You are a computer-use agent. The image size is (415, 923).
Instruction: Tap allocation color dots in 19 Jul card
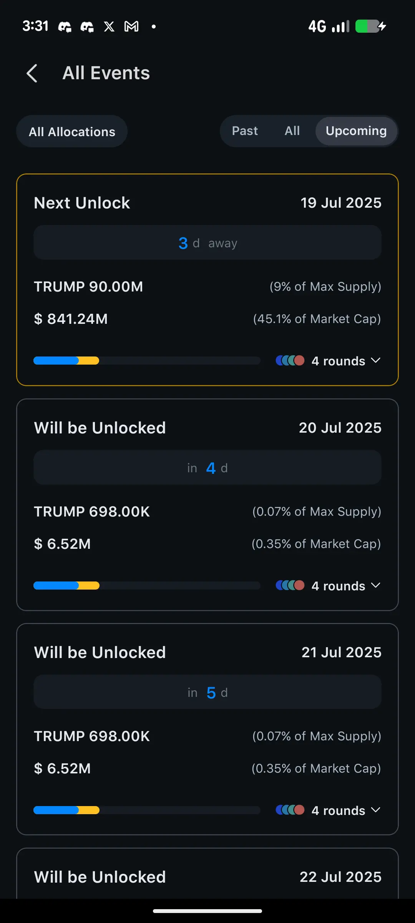[290, 360]
